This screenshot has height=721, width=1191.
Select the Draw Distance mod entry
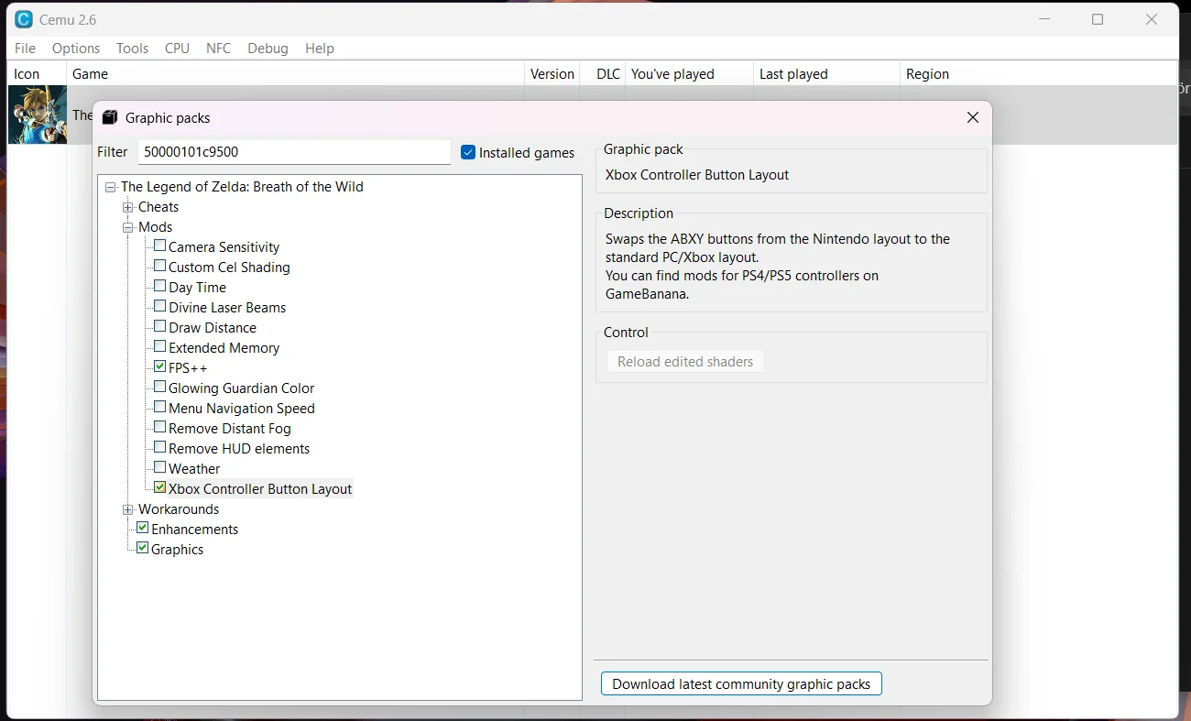tap(213, 328)
